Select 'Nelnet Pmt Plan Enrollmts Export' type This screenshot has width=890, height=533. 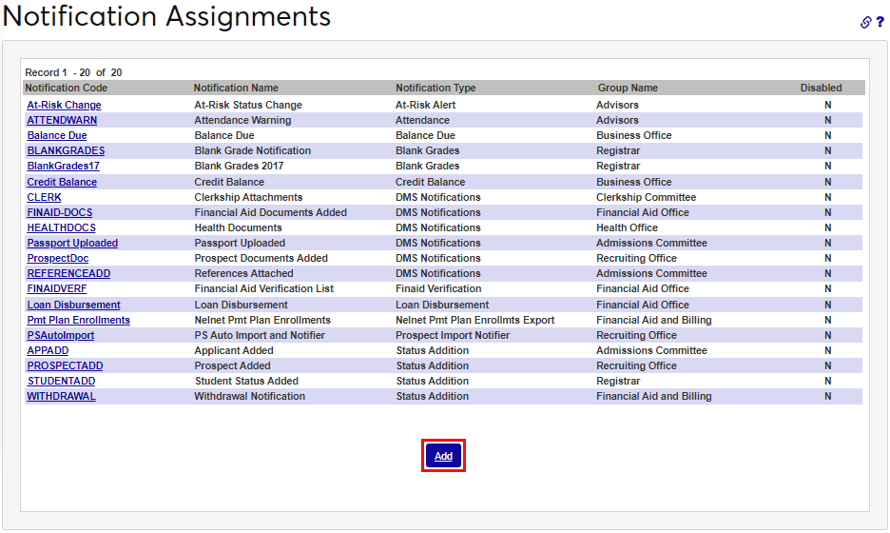pyautogui.click(x=474, y=321)
